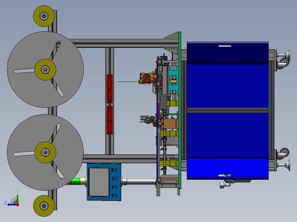Select the orange motor unit with the red ring
297x222 pixels.
coord(147,77)
